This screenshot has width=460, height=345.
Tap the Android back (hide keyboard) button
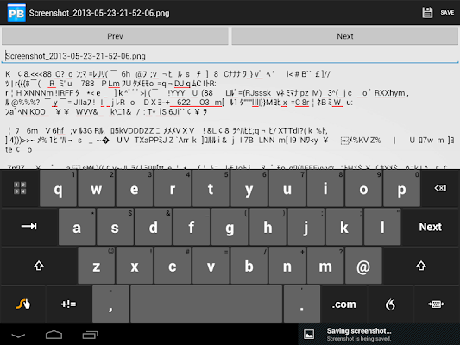pyautogui.click(x=18, y=335)
